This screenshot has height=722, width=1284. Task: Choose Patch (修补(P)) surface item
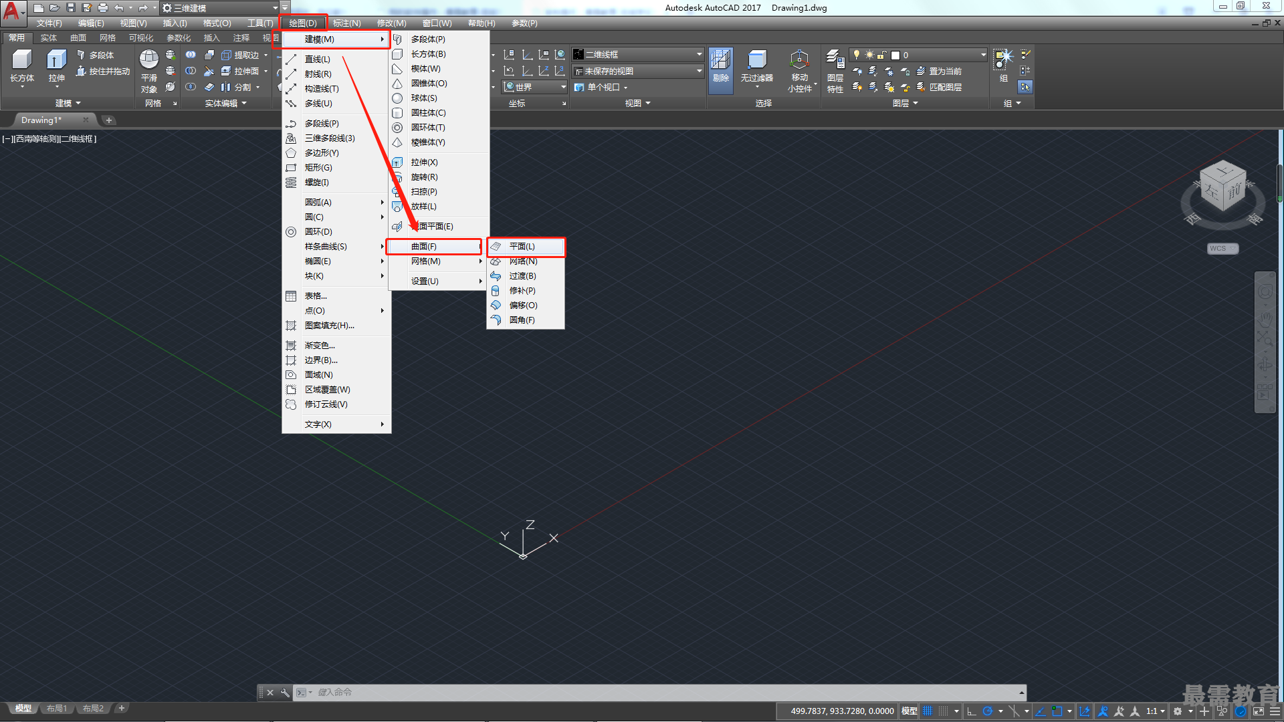(526, 291)
